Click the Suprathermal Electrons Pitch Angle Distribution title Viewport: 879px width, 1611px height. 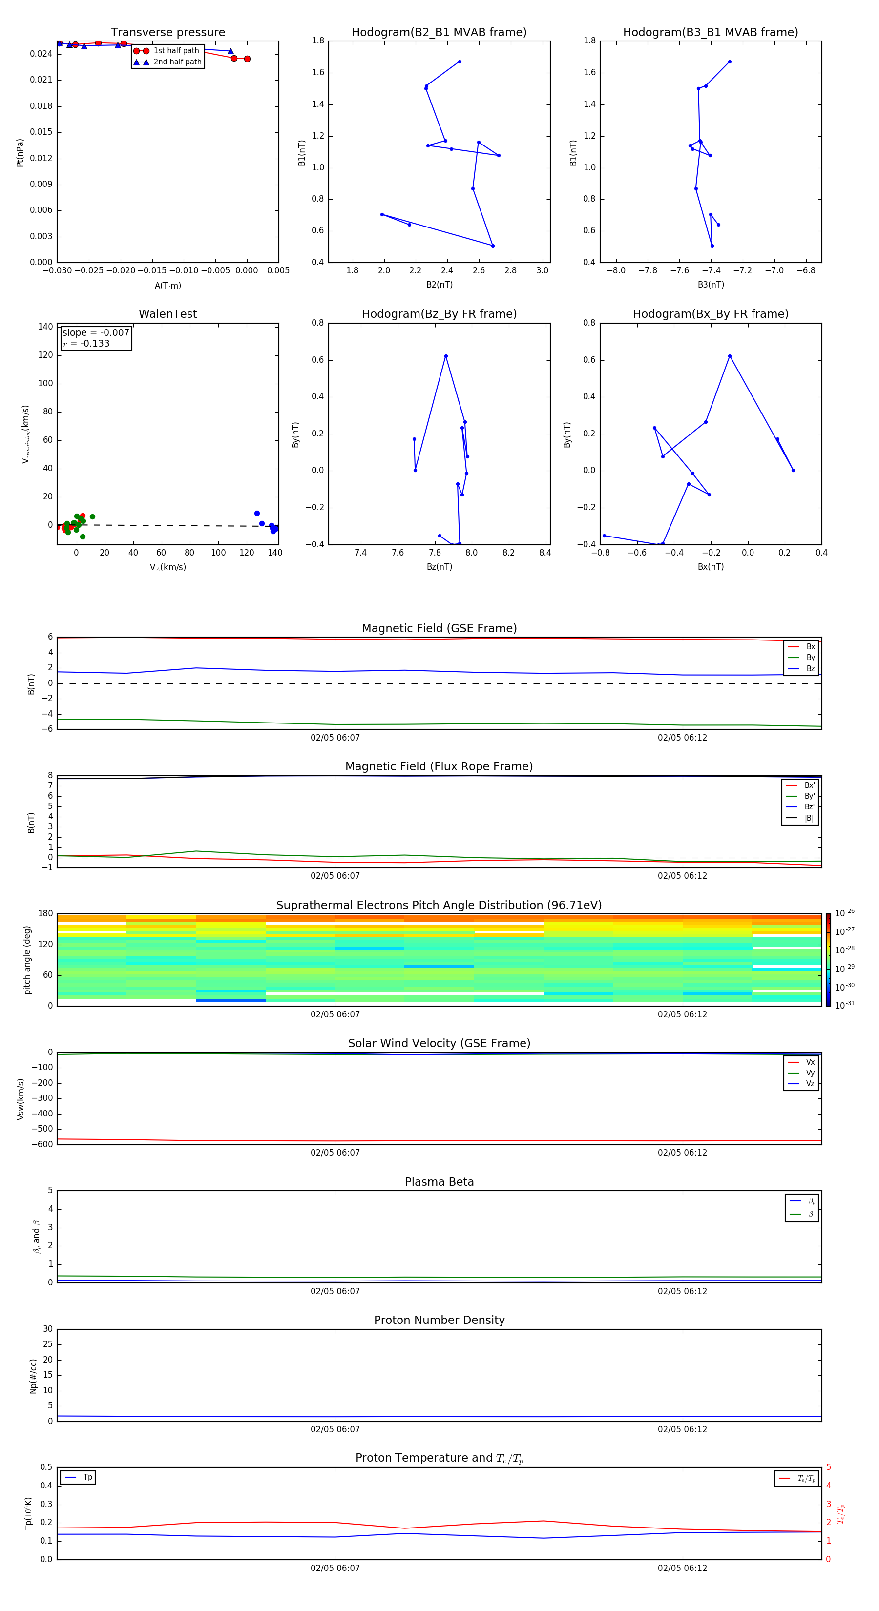(439, 906)
